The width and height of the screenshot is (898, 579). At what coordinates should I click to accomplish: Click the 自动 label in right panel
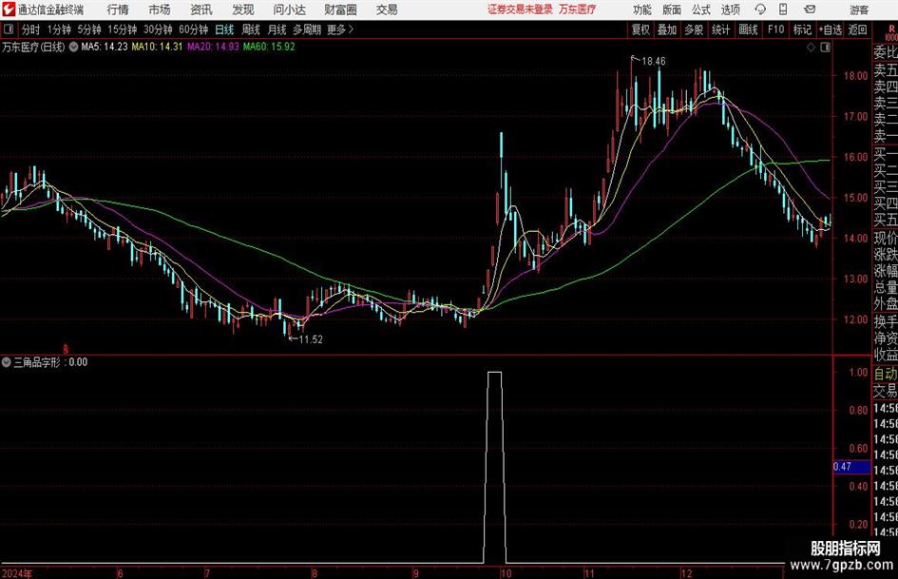[x=886, y=374]
